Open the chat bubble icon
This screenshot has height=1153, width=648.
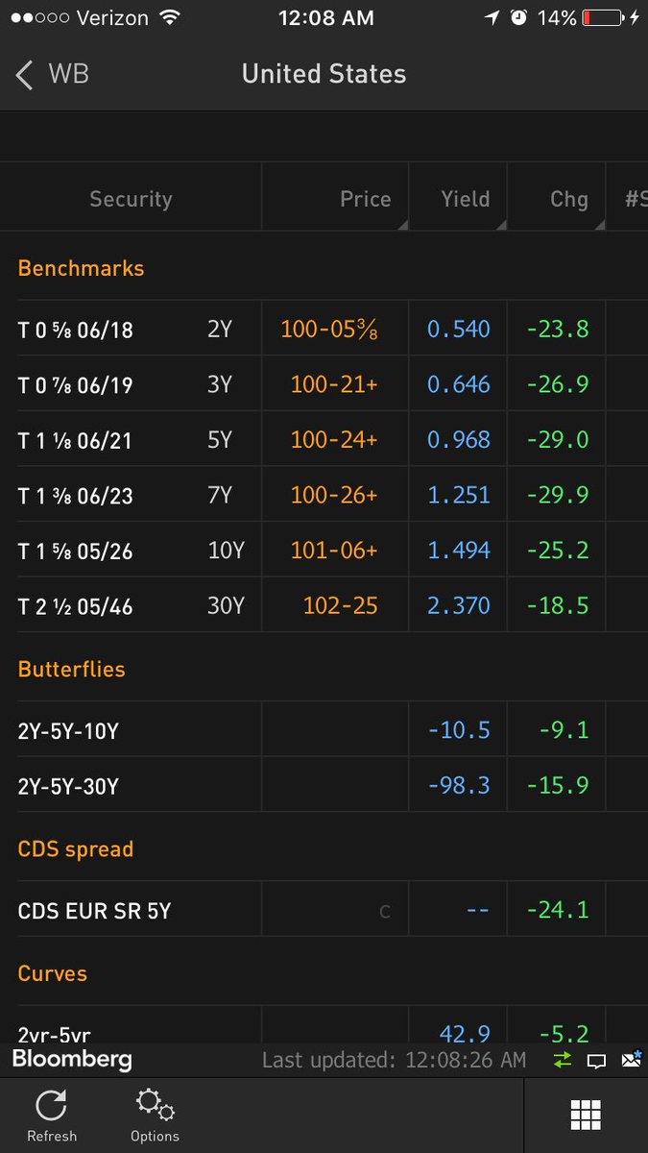596,1061
